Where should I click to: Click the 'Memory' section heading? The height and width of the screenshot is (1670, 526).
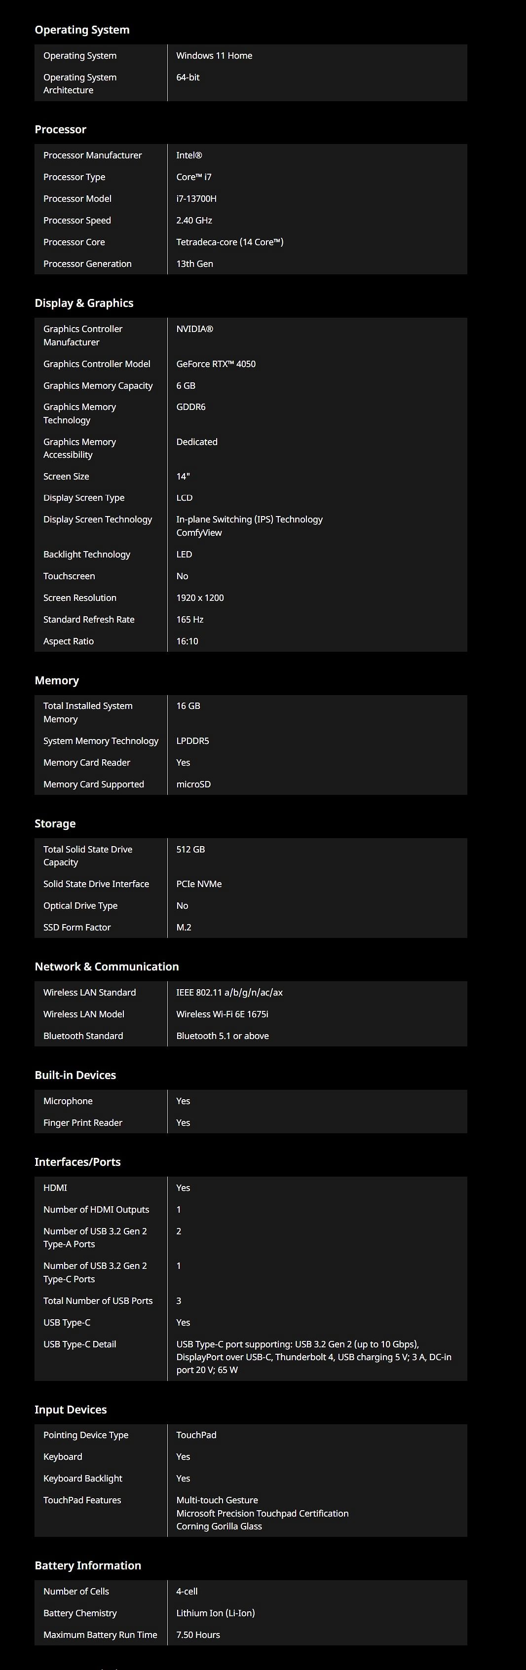point(57,681)
